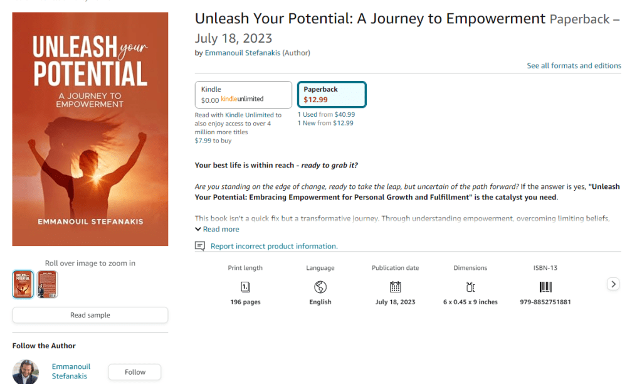
Task: Expand description with Read more
Action: click(x=217, y=229)
